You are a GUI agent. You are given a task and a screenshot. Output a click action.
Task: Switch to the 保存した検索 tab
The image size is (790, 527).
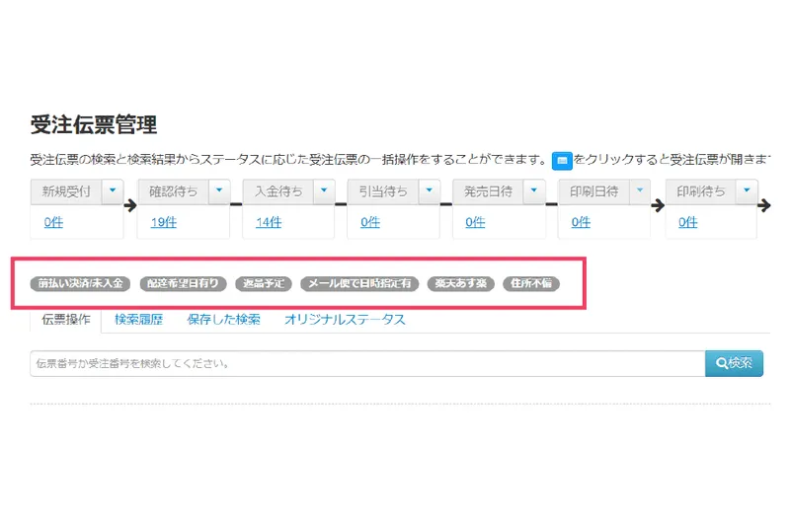pos(224,320)
